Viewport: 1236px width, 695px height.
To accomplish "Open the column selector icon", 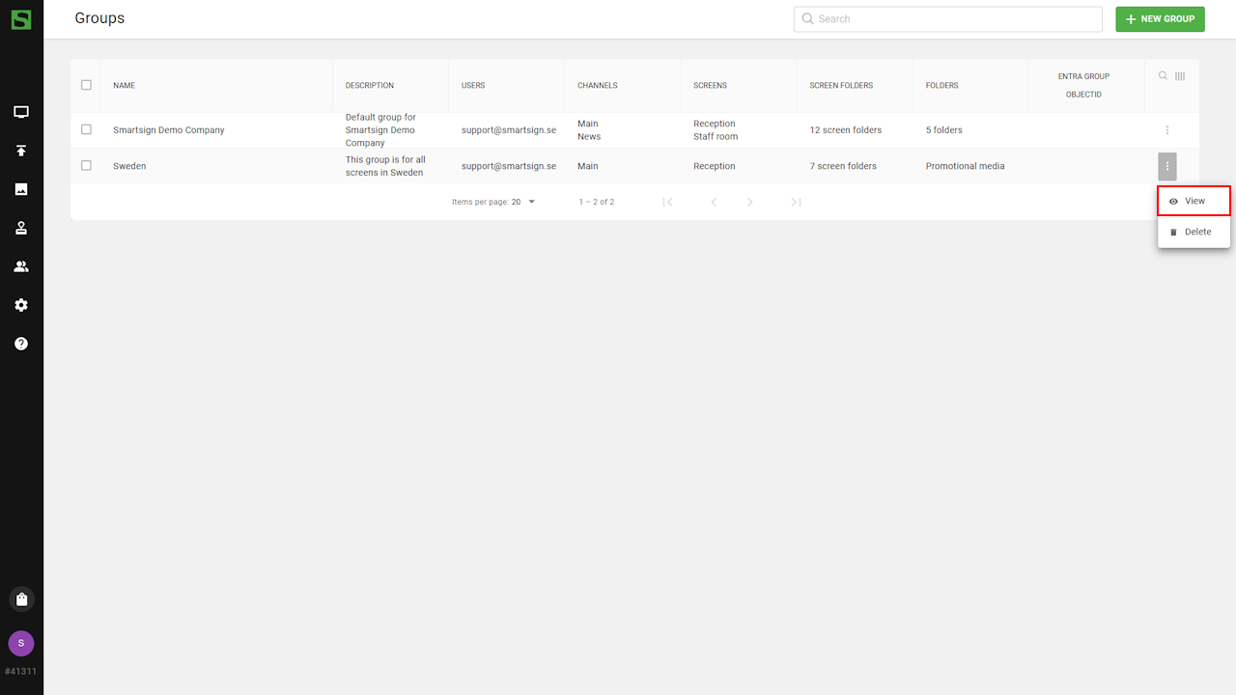I will 1180,76.
